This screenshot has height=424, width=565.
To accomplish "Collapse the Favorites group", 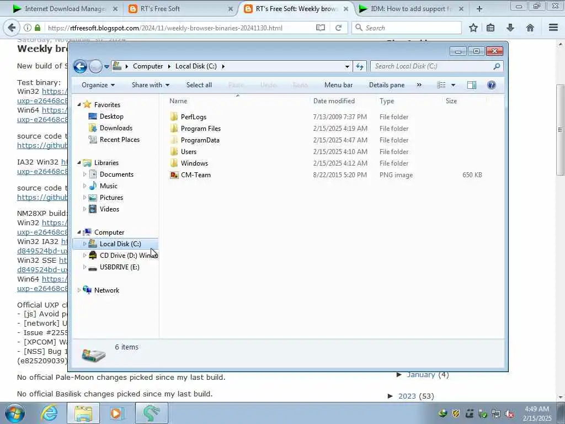I will [x=79, y=104].
